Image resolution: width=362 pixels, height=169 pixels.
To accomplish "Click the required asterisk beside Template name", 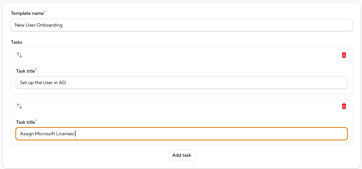I will coord(45,11).
